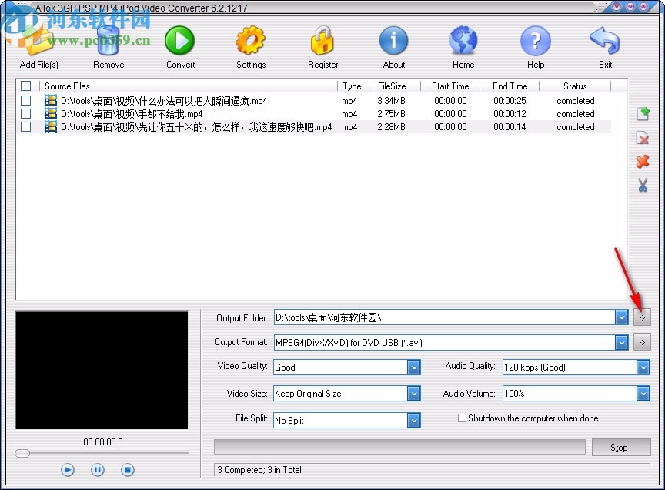Select the scissors cut icon on right sidebar
Image resolution: width=665 pixels, height=490 pixels.
pyautogui.click(x=643, y=185)
